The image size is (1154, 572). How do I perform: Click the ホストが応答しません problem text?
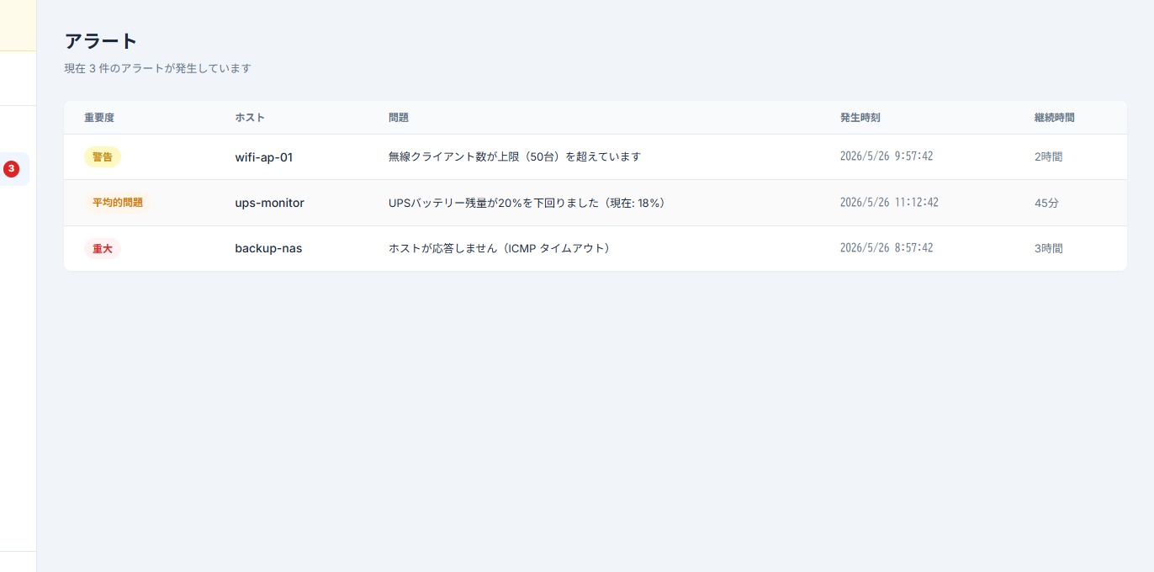[x=501, y=249]
